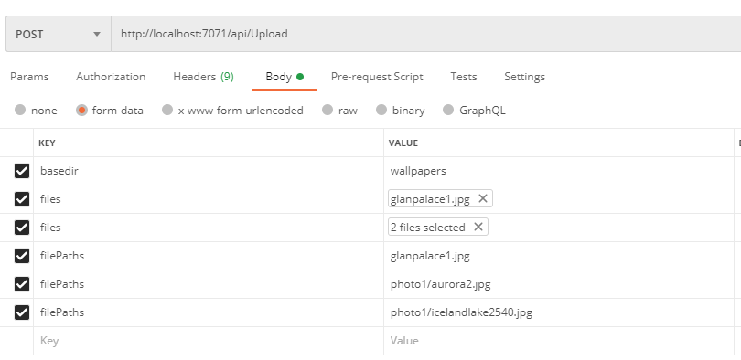Open the Settings tab
The image size is (741, 360).
pos(524,77)
